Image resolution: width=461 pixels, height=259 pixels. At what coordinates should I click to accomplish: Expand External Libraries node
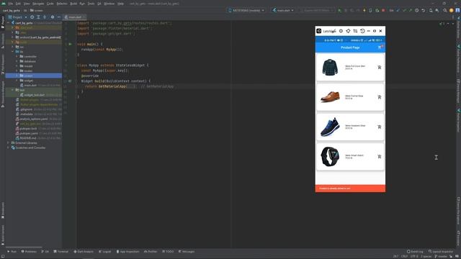point(8,143)
